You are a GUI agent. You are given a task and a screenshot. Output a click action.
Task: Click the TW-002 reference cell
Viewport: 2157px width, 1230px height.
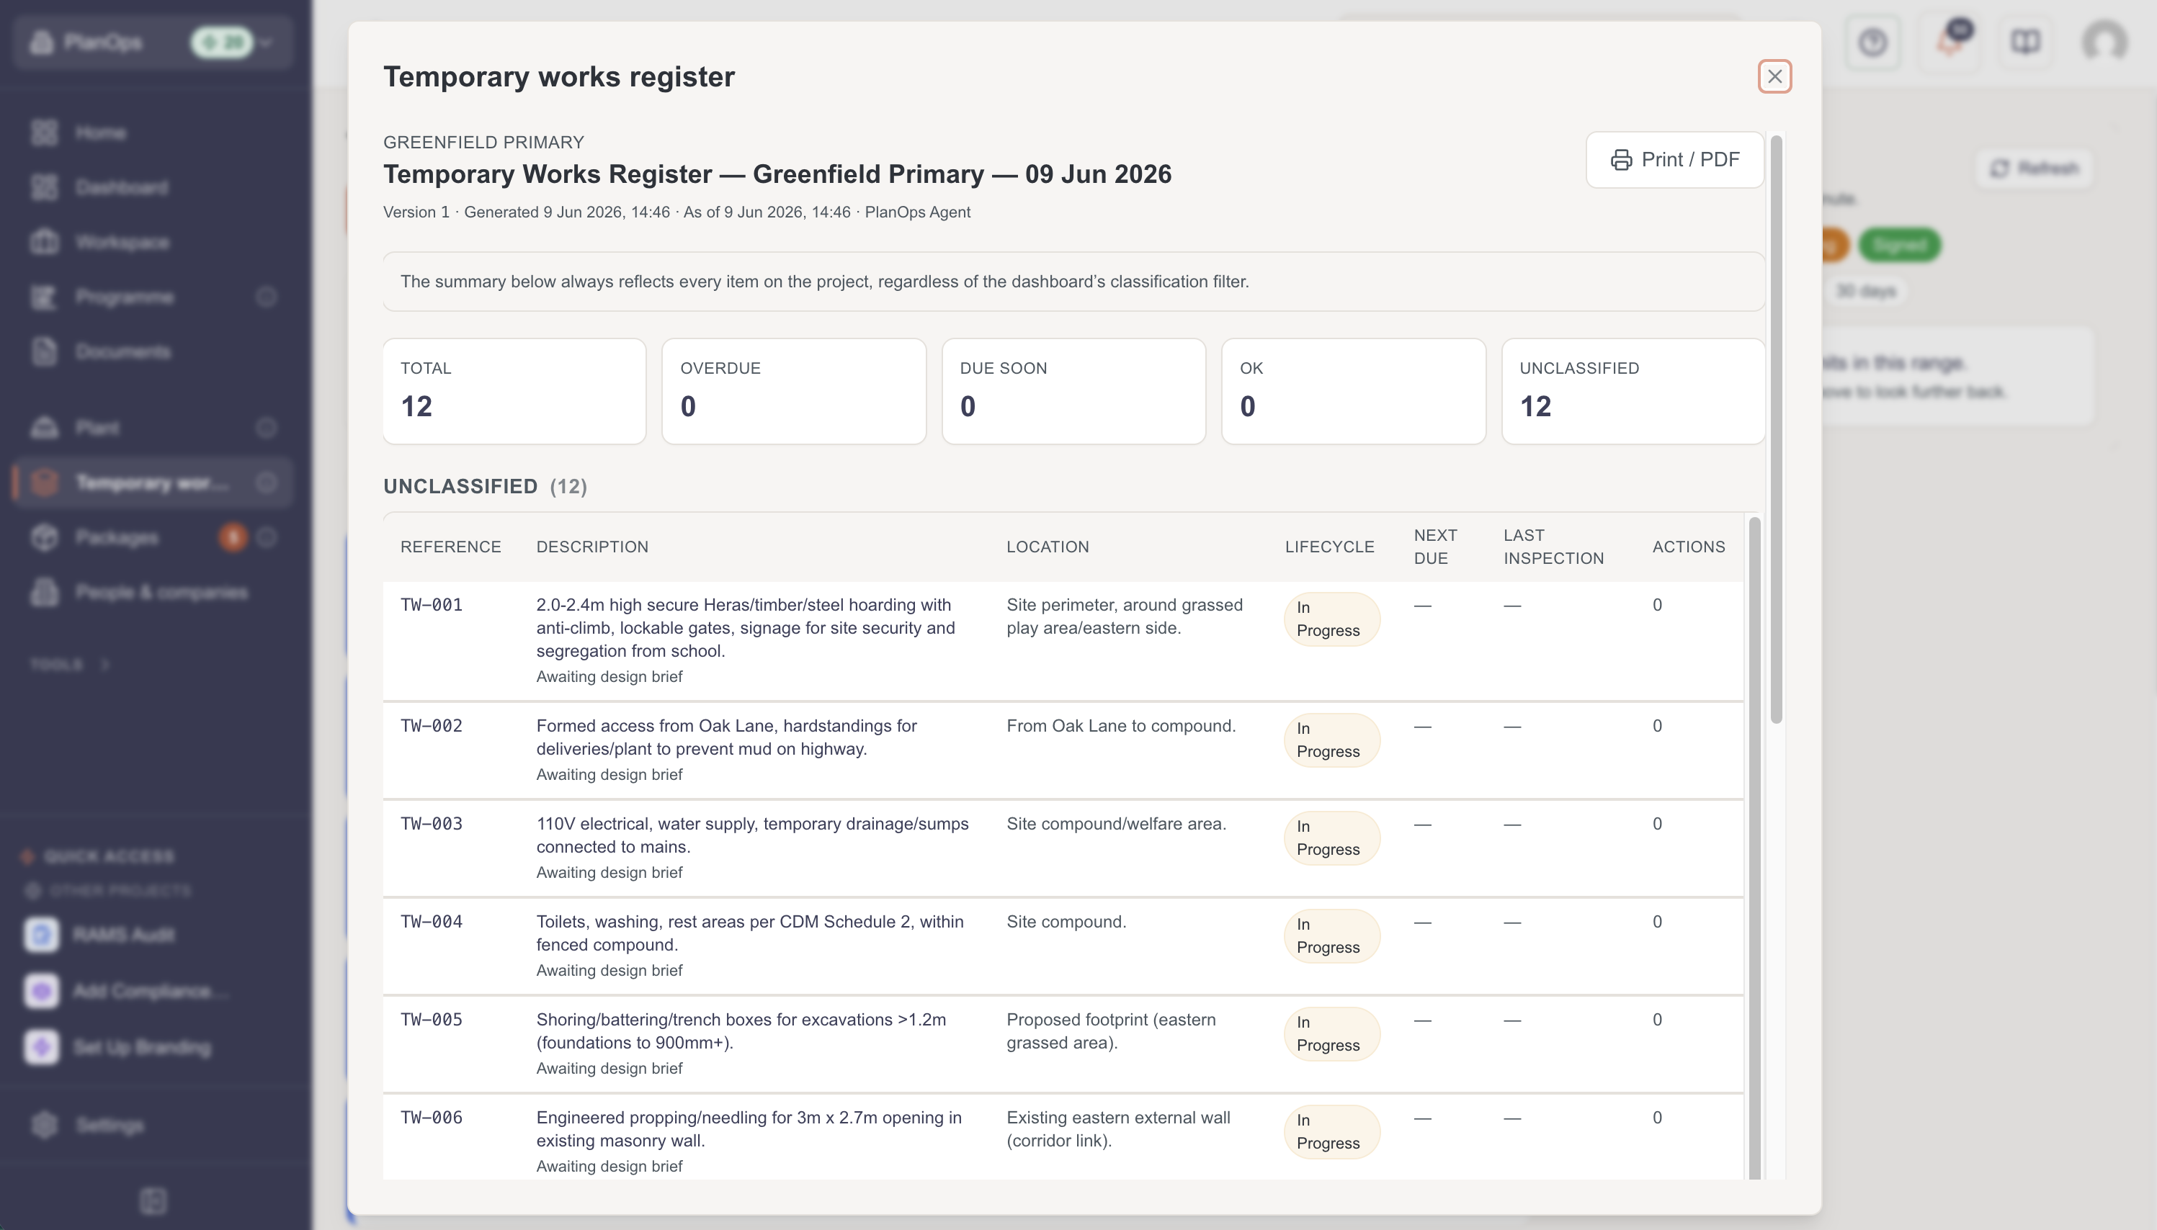pos(432,726)
